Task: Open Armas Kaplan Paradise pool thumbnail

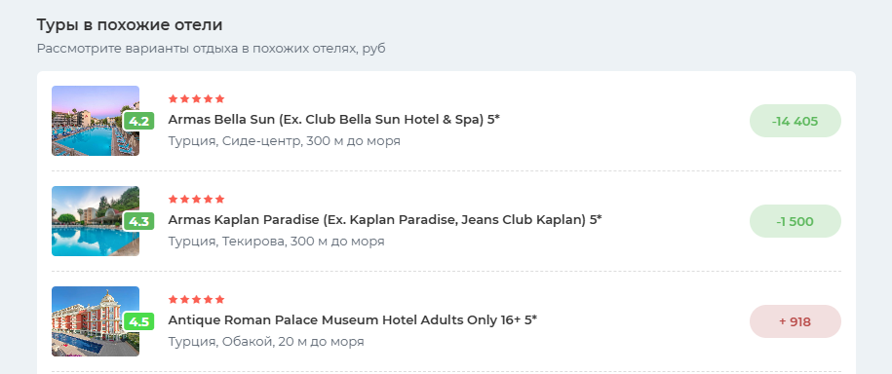Action: (95, 221)
